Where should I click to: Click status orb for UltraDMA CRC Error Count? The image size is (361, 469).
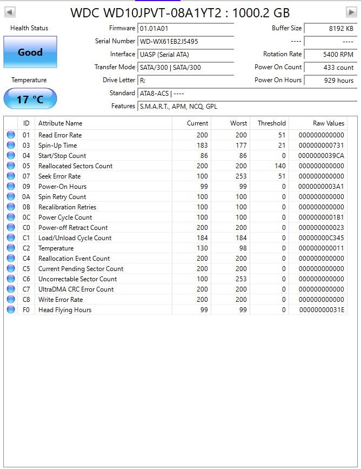point(11,289)
